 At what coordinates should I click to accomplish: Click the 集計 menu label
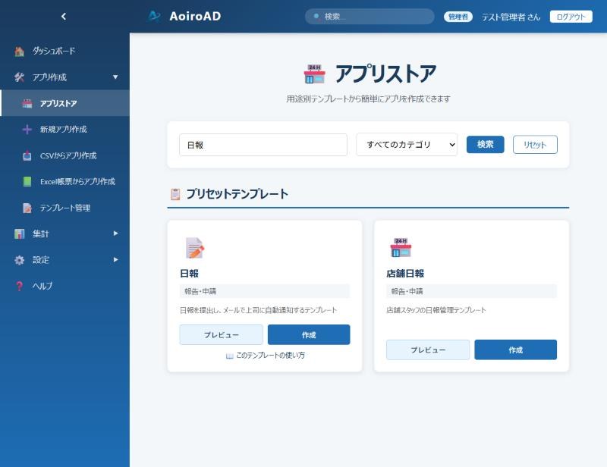[41, 233]
